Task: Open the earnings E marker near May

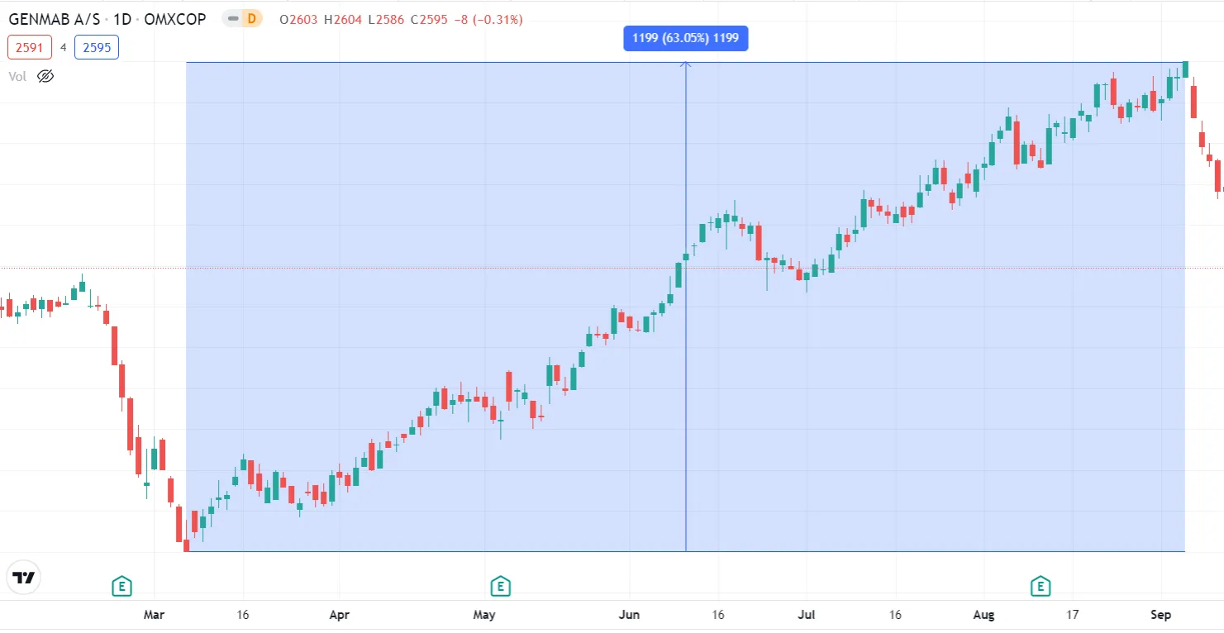Action: click(499, 587)
